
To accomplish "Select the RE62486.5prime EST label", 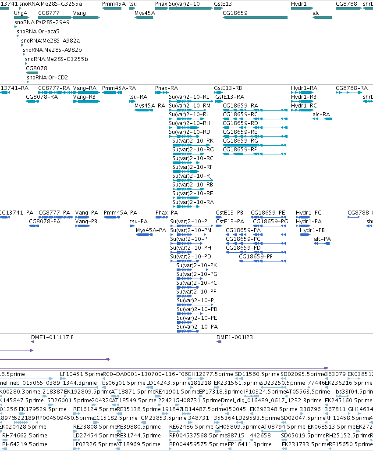I will (x=192, y=426).
